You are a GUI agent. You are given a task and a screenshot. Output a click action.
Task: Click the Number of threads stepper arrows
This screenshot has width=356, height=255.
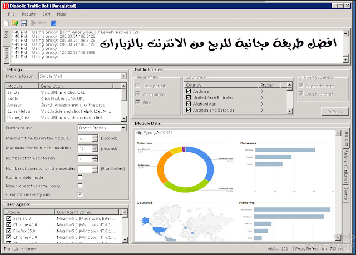(95, 159)
